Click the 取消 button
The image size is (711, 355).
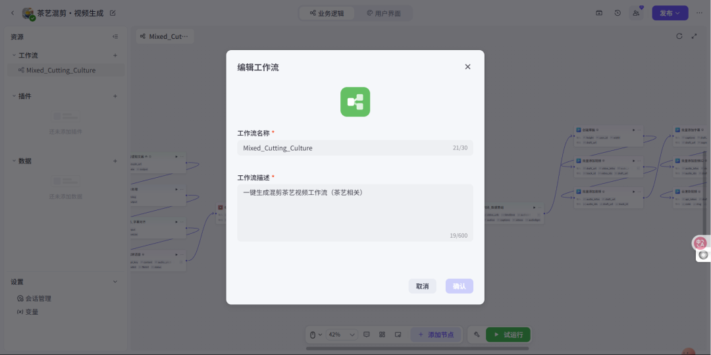(x=422, y=286)
